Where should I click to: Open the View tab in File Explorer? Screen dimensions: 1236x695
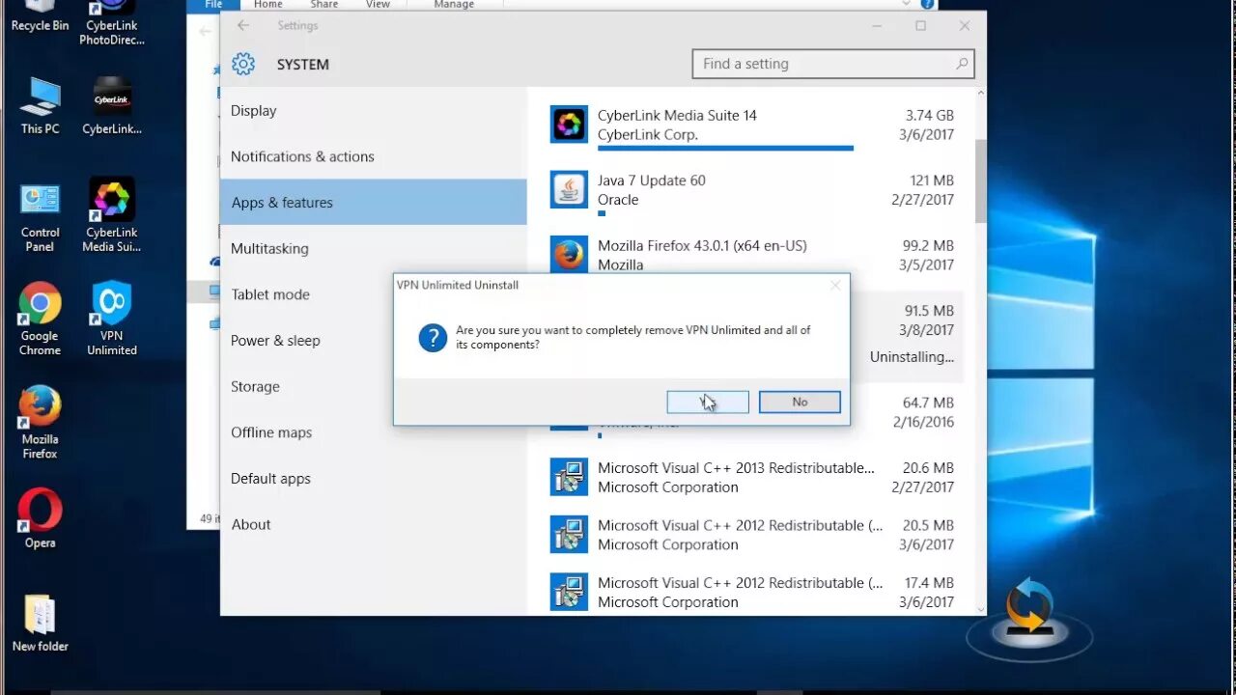[x=378, y=5]
